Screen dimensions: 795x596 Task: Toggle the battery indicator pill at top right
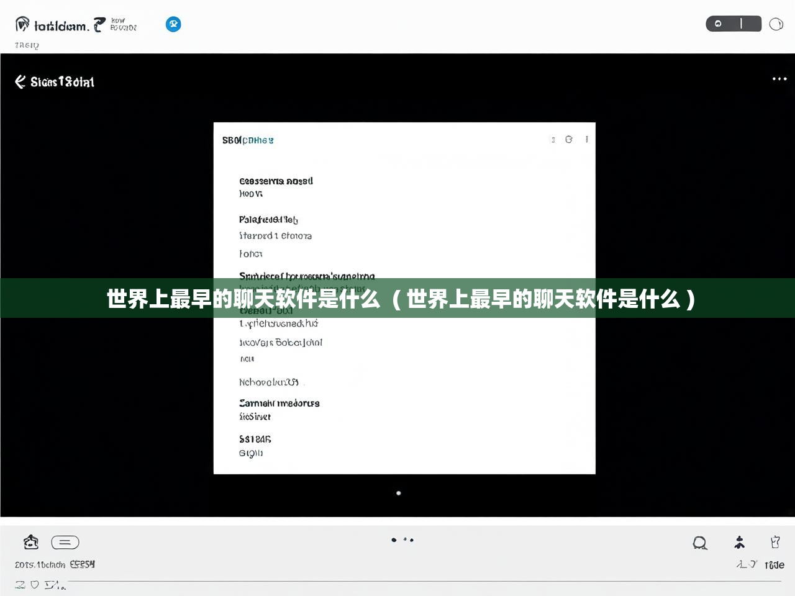(x=734, y=24)
